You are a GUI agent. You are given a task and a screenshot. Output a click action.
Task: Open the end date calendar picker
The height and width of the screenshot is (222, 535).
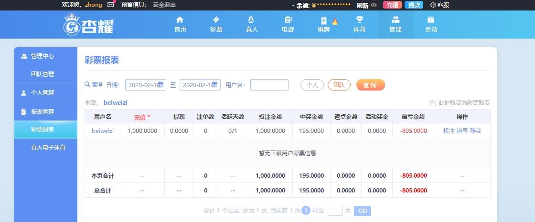click(x=215, y=85)
